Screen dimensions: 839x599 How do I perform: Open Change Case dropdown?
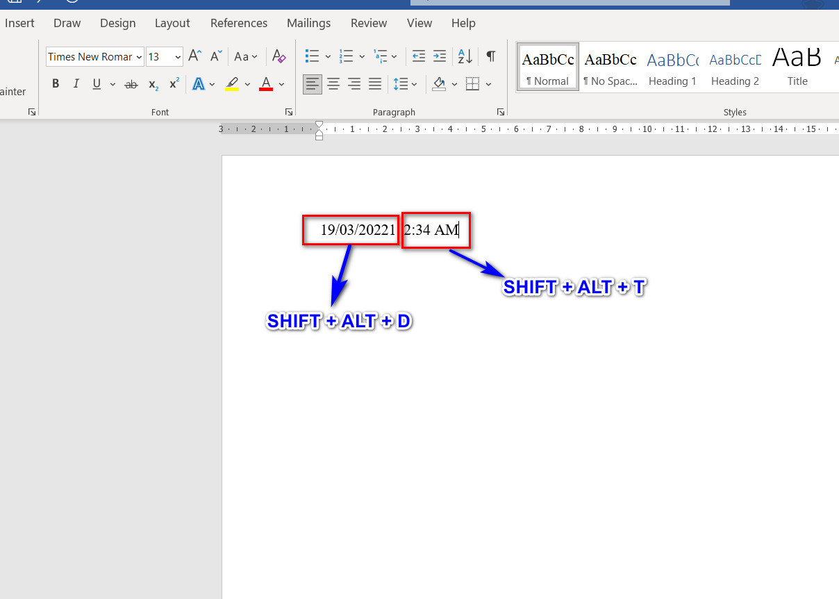[246, 56]
